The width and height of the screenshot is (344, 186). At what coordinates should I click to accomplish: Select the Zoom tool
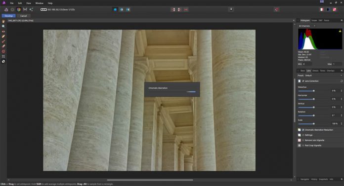pos(3,26)
